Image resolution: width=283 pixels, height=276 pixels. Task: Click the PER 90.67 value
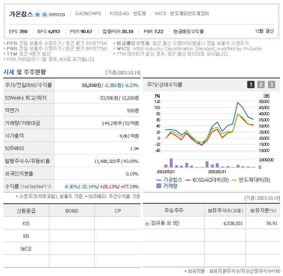[x=81, y=31]
